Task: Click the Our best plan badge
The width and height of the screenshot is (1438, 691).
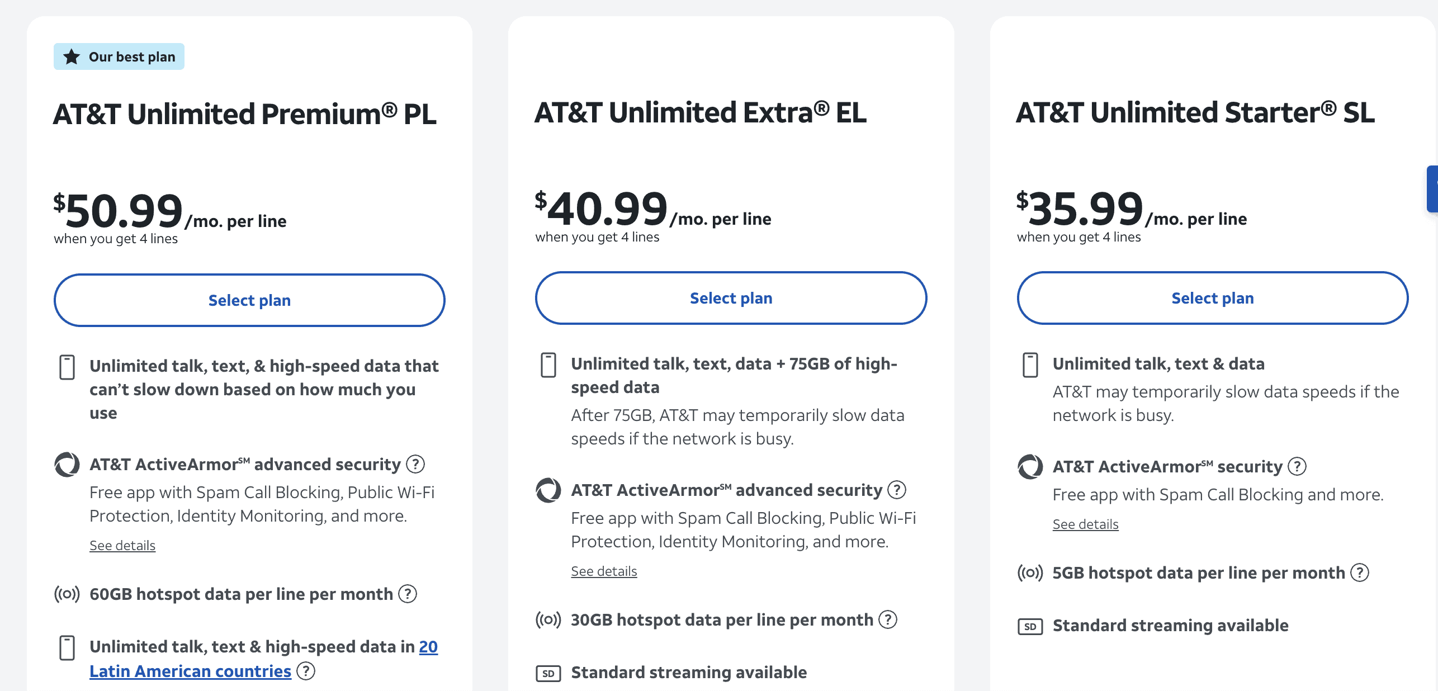Action: tap(119, 56)
